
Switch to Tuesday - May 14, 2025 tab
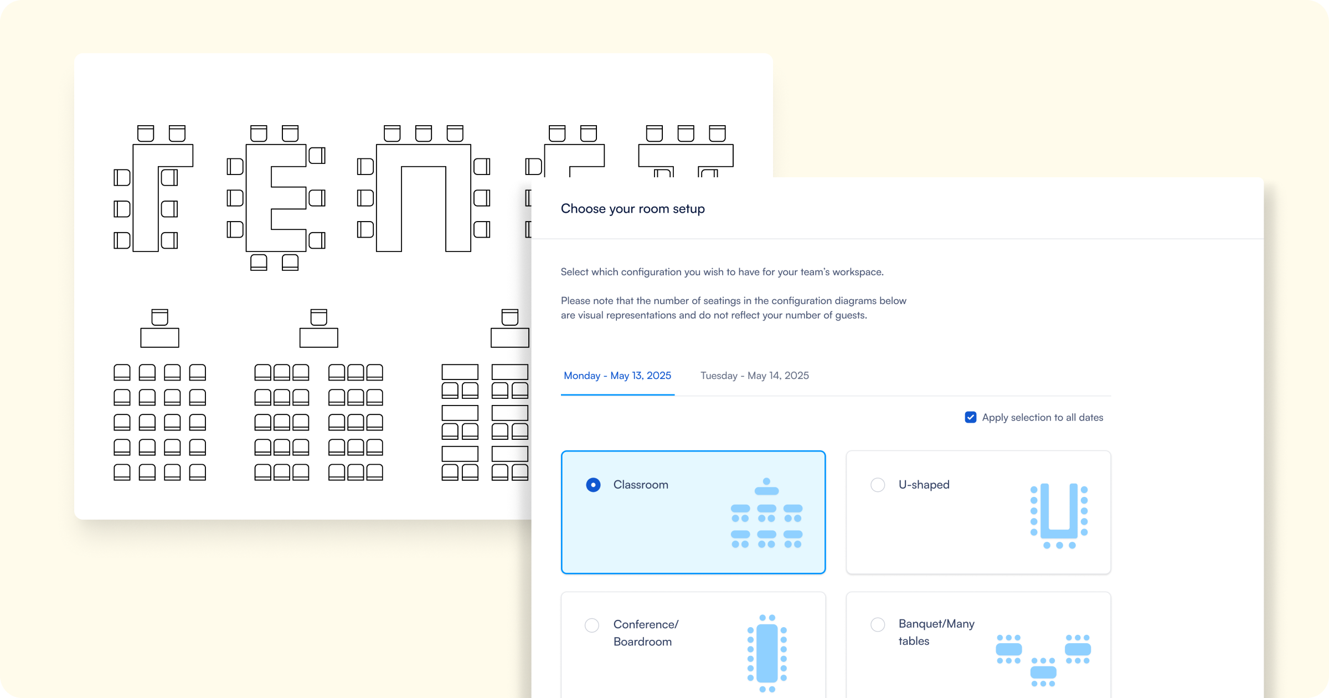tap(754, 376)
